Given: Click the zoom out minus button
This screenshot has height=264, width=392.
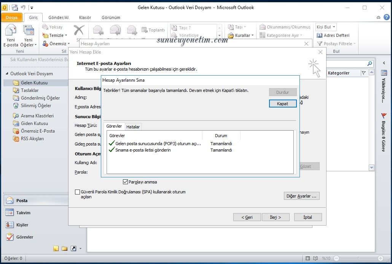Looking at the screenshot, I should [x=337, y=258].
